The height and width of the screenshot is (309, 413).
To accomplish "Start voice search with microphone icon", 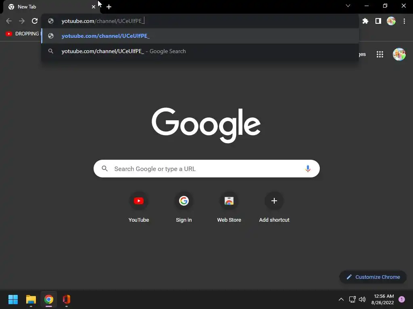I will [x=308, y=169].
